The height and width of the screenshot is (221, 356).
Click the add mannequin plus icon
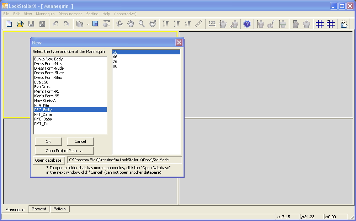coord(234,24)
